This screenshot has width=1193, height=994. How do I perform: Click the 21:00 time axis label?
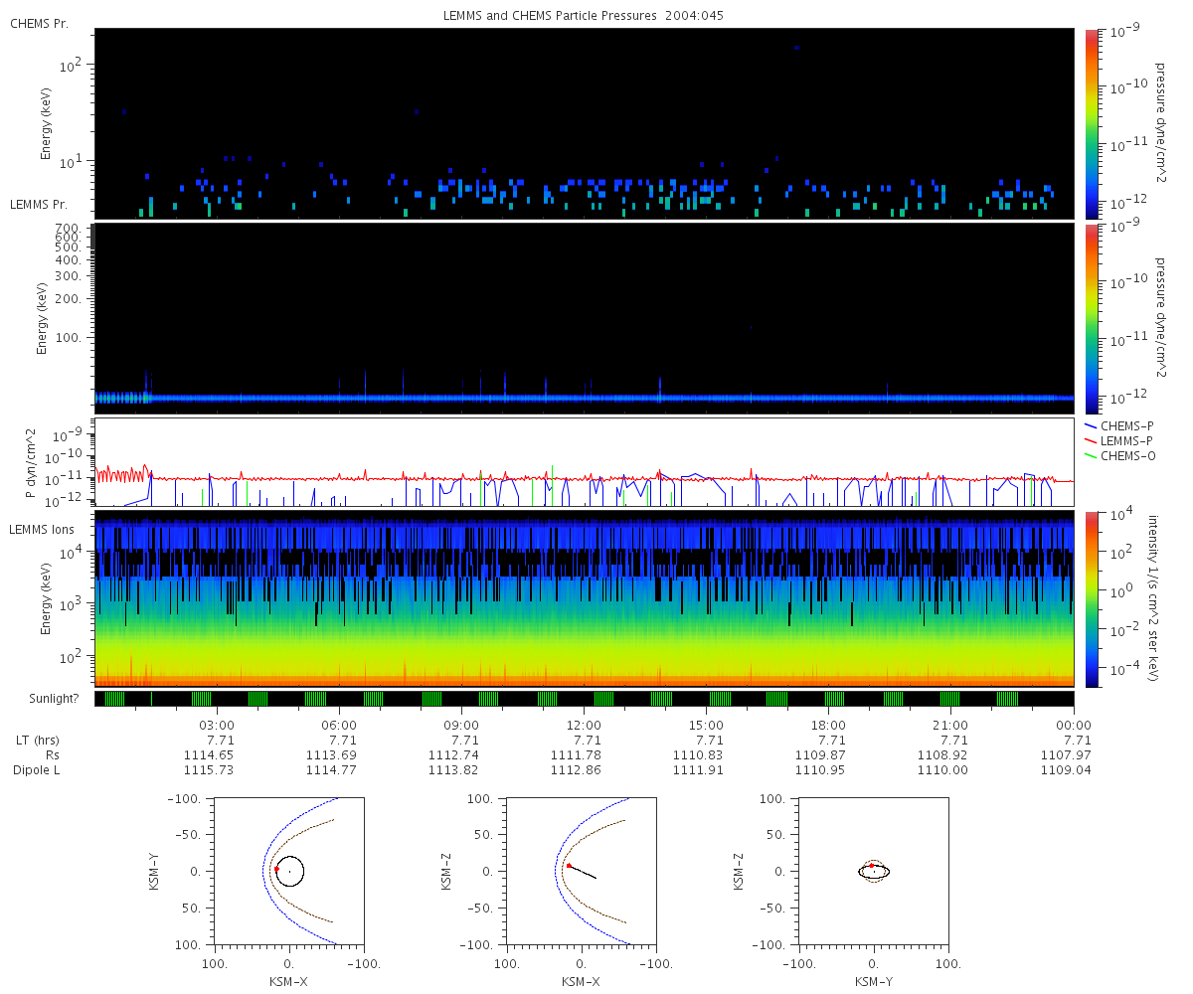951,725
